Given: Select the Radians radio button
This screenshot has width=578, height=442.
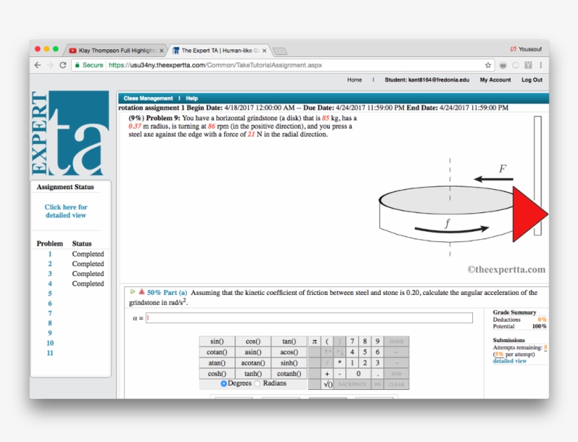Looking at the screenshot, I should [257, 384].
